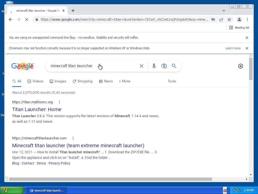
Task: Click the horizontal scrollbar thumb
Action: [111, 179]
